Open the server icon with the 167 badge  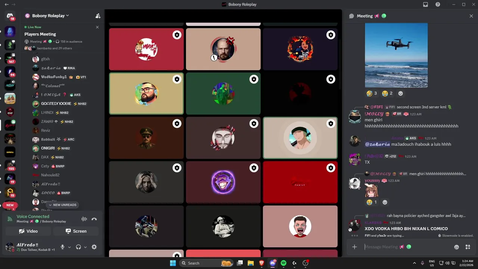pos(10,59)
